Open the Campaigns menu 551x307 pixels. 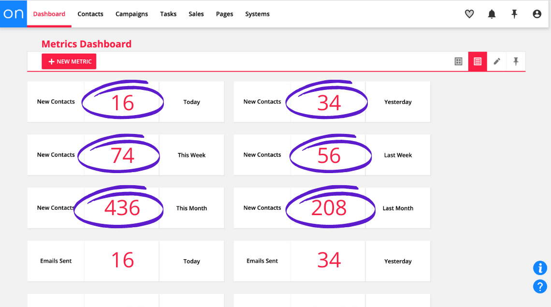pyautogui.click(x=132, y=14)
